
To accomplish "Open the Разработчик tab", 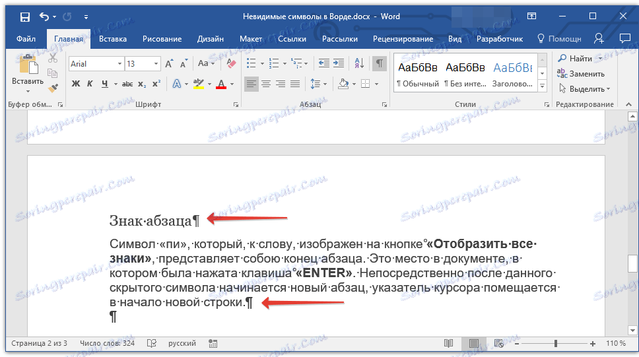I will pos(500,39).
